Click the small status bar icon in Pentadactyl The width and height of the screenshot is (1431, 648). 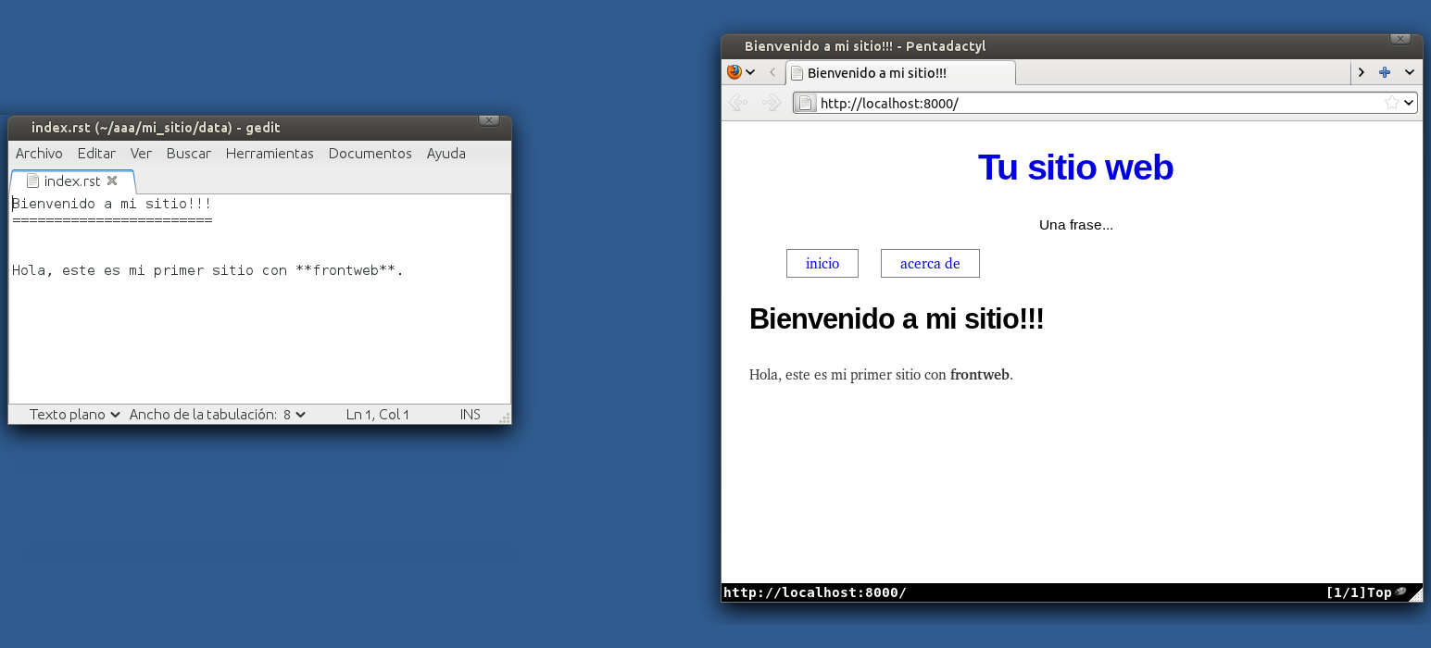coord(1400,592)
